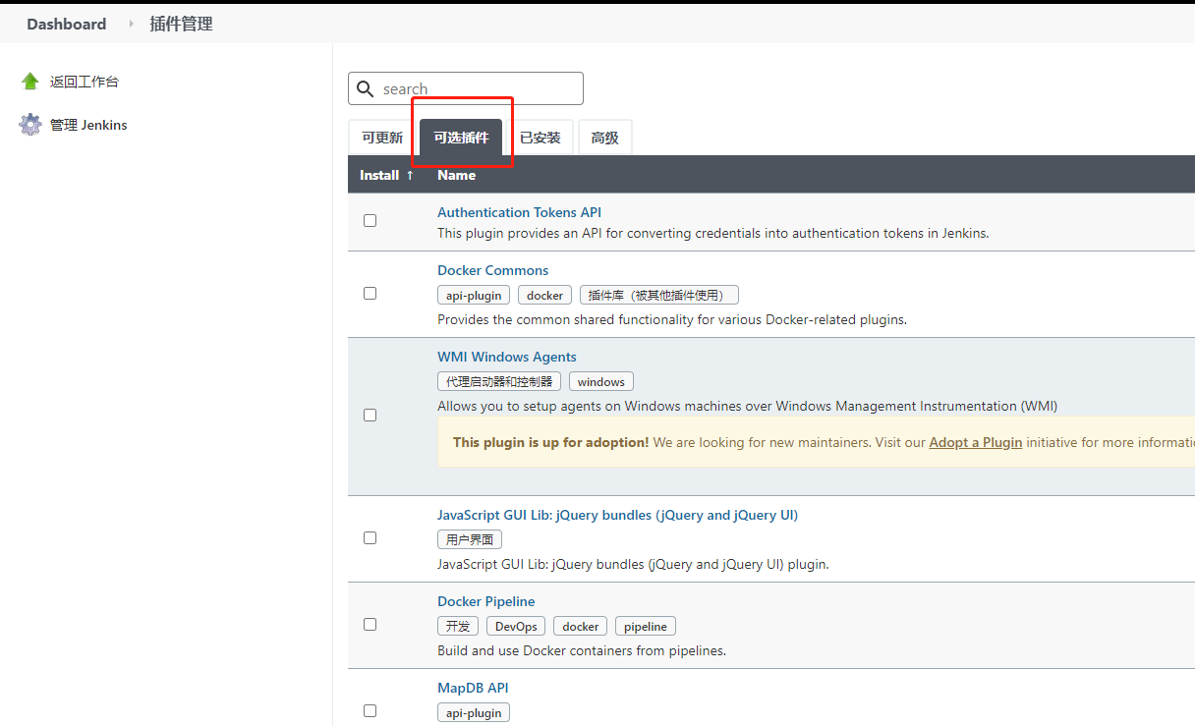
Task: Sort by the Name column header
Action: (456, 176)
